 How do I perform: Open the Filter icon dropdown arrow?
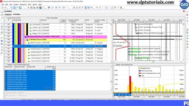pos(61,8)
